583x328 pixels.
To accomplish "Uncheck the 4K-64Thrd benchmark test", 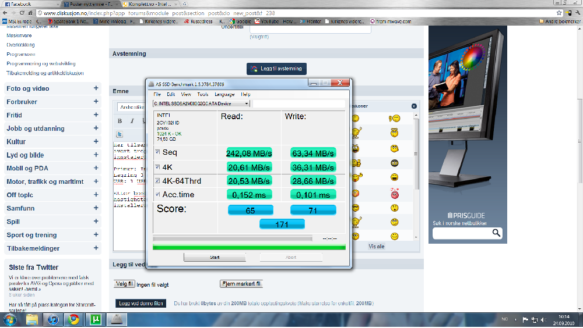I will 157,181.
